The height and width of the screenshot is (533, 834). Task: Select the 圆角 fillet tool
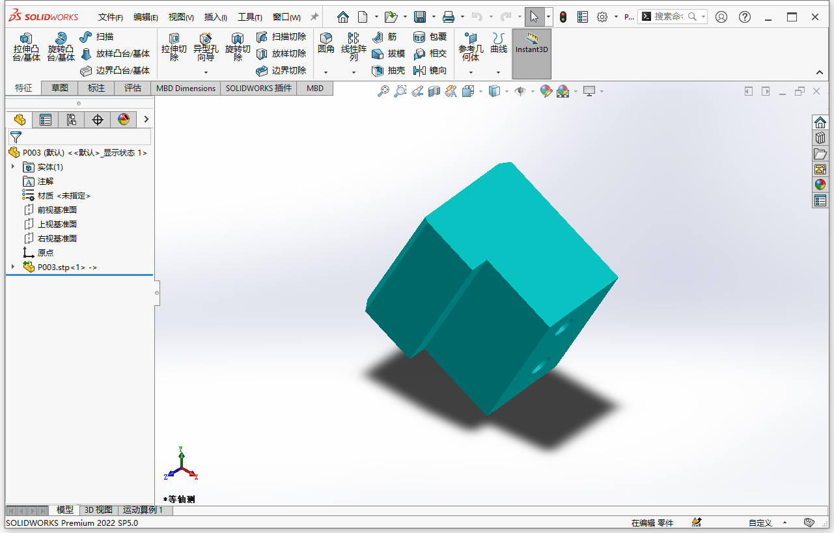point(326,43)
